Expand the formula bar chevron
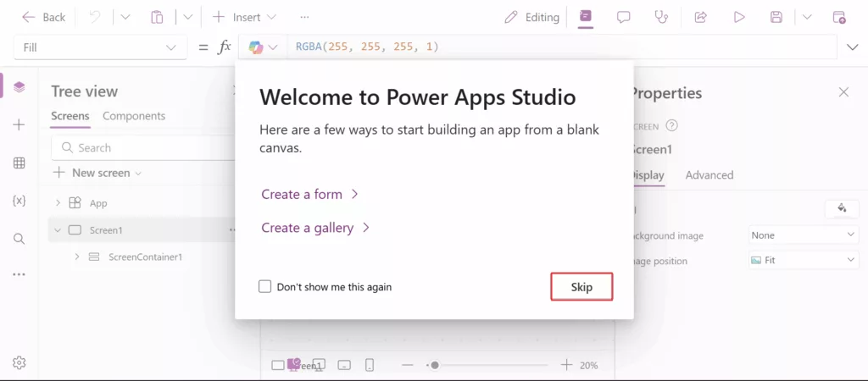 [x=853, y=47]
